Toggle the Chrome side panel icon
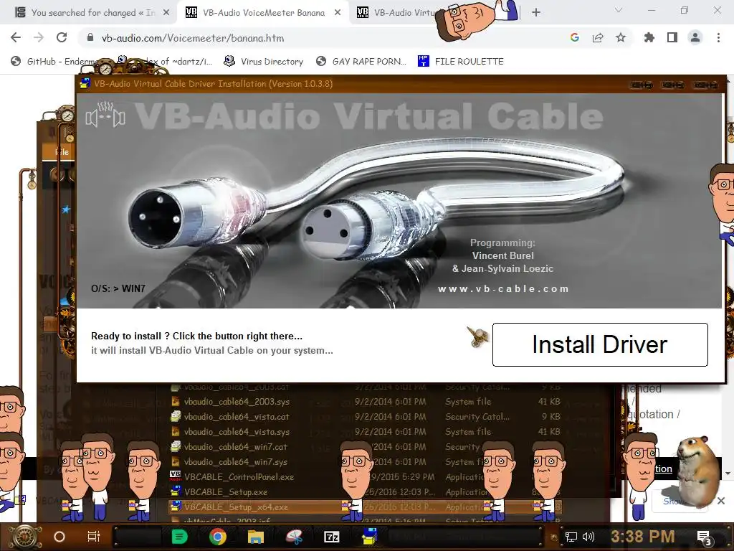The image size is (734, 551). tap(672, 37)
